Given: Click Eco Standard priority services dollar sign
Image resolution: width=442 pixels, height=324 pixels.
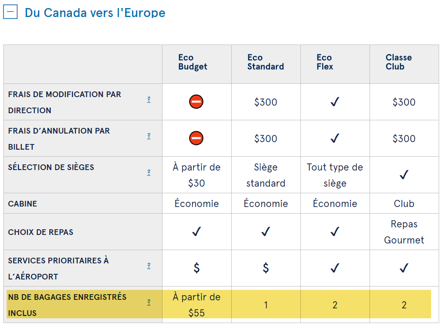Looking at the screenshot, I should coord(266,268).
